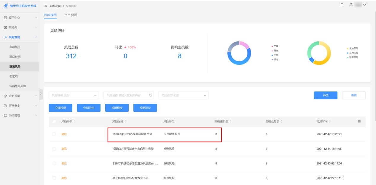The width and height of the screenshot is (376, 185).
Task: Click the user profile avatar icon
Action: pos(351,5)
